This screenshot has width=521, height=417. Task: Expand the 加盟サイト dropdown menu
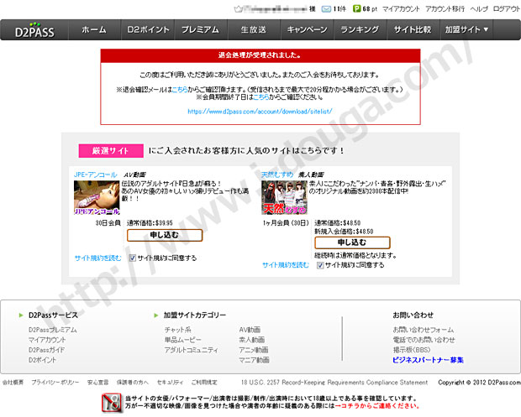(x=466, y=29)
